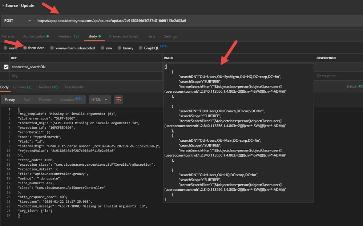
Task: Open the Tests tab
Action: pos(151,36)
